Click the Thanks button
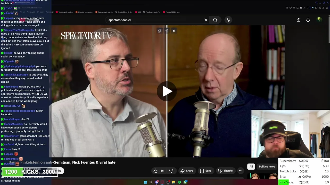Viewport: 330px width, 185px height. (x=225, y=171)
